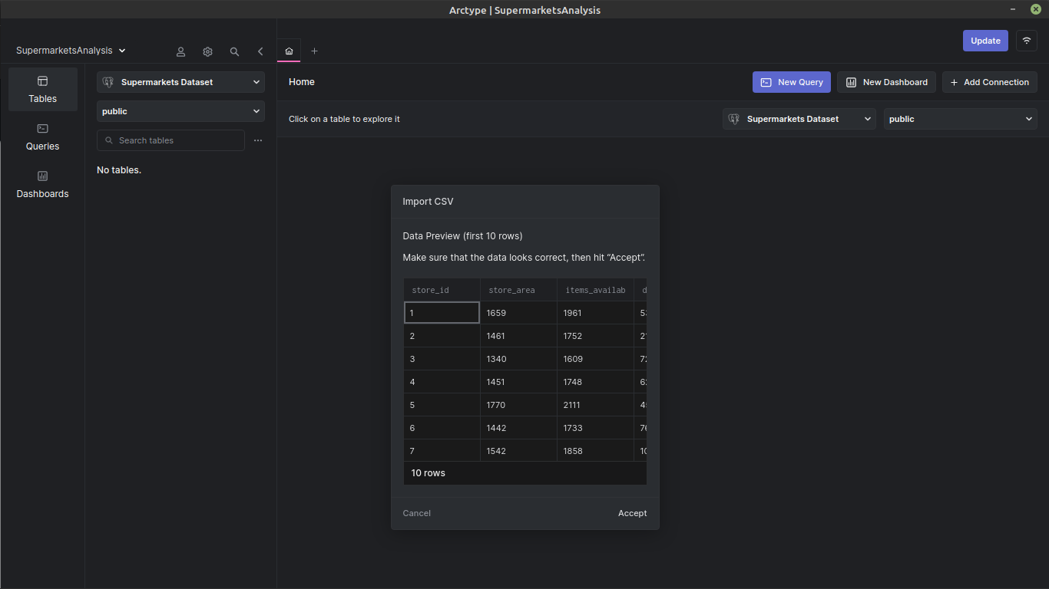Open a new tab with the plus button
This screenshot has height=589, width=1049.
click(x=314, y=51)
